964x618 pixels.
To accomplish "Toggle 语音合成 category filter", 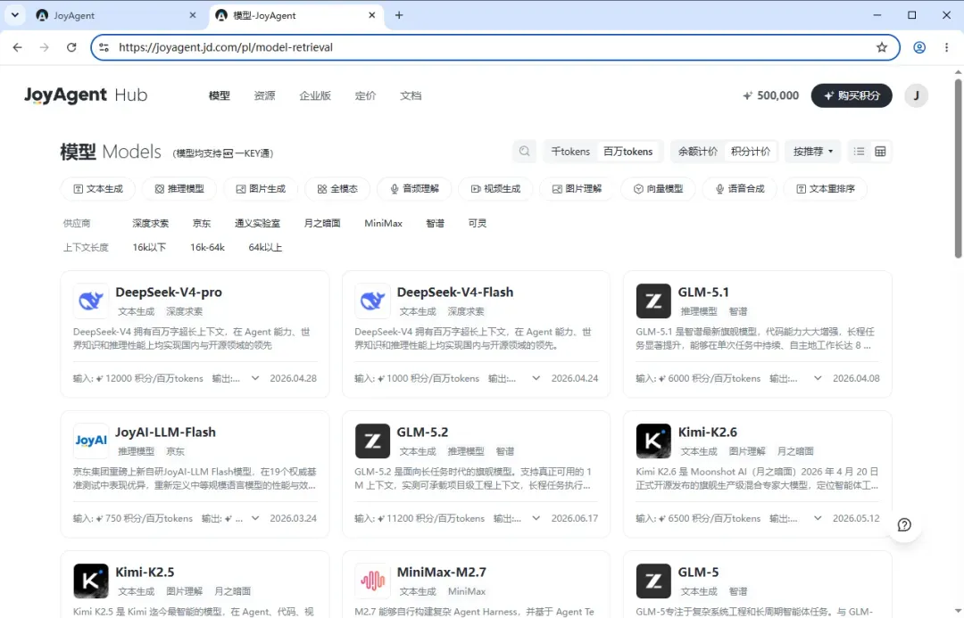I will point(740,188).
